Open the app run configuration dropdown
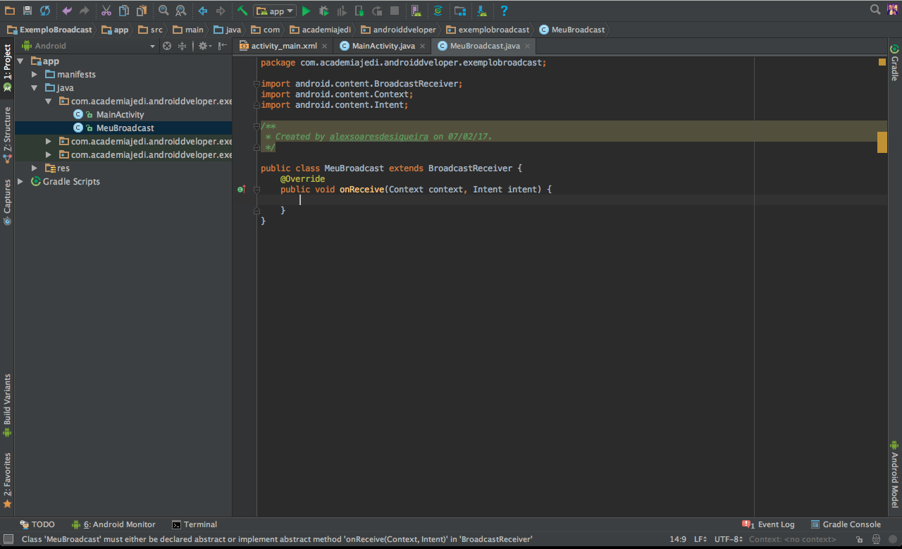The image size is (902, 549). (276, 11)
